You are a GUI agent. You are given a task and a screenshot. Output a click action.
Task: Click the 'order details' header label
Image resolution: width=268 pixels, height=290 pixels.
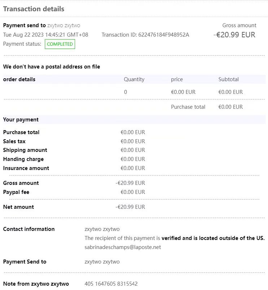[x=19, y=79]
